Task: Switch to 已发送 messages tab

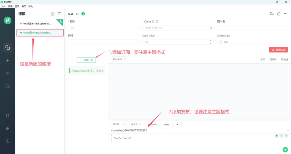Action: [x=284, y=59]
